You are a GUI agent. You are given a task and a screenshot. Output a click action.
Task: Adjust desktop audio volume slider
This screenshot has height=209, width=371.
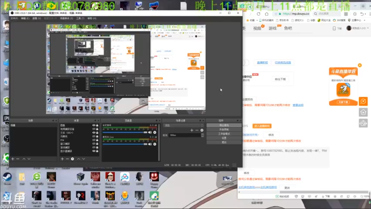click(x=125, y=132)
